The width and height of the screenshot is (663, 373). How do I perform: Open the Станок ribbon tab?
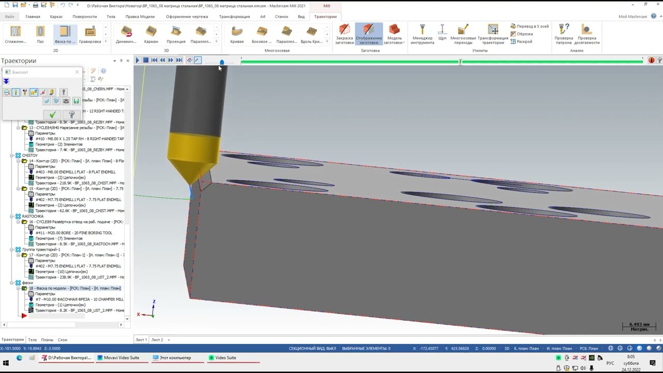[x=281, y=17]
